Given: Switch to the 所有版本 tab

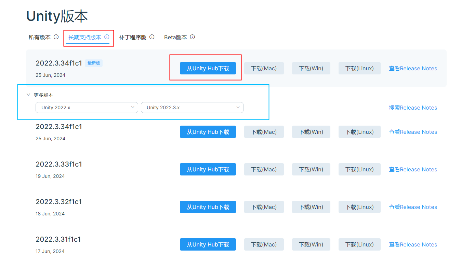Looking at the screenshot, I should click(40, 38).
